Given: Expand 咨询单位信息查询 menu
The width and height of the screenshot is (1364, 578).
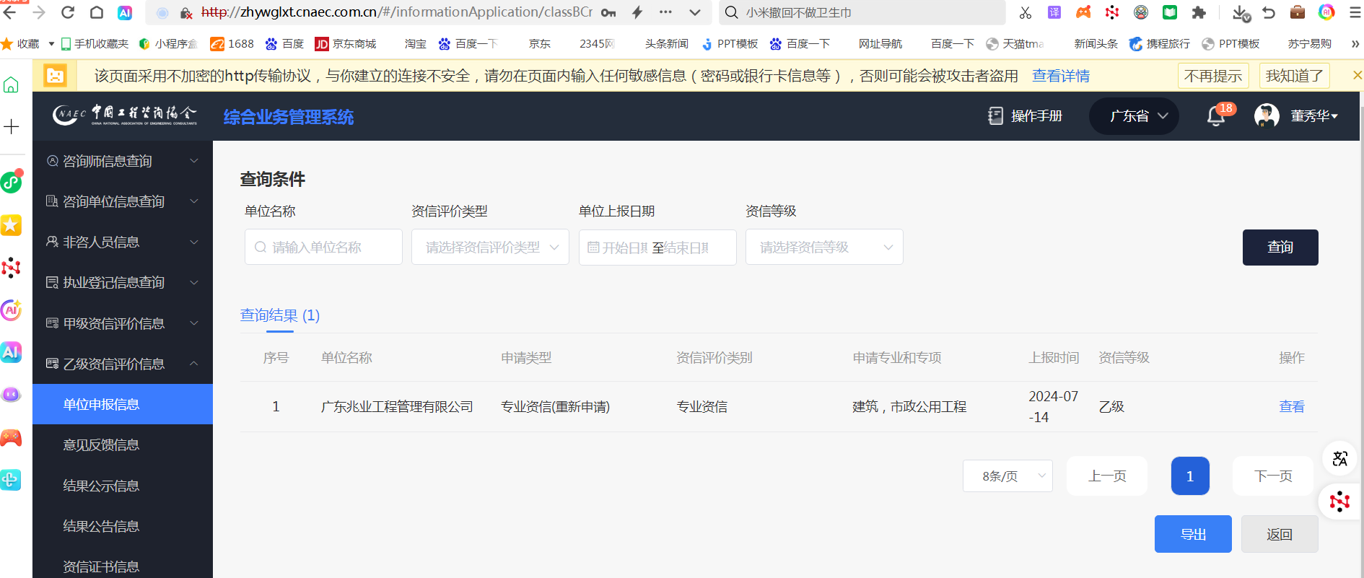Looking at the screenshot, I should coord(123,201).
